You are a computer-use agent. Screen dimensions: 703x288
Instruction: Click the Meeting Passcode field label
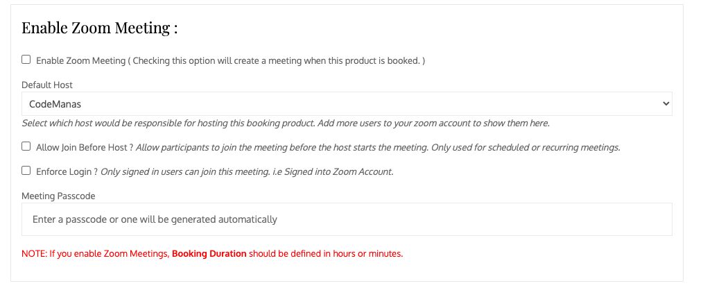coord(58,196)
